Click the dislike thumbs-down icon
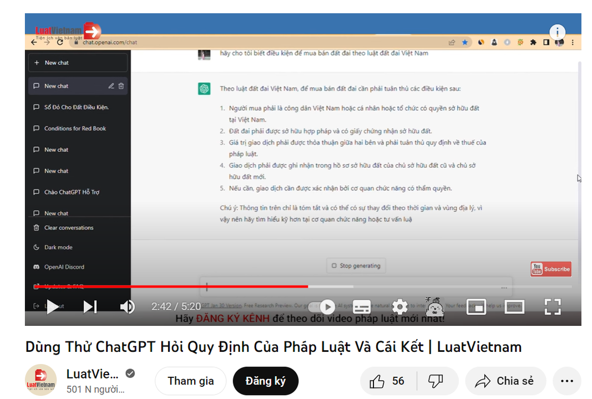Screen dimensions: 592x399 437,381
